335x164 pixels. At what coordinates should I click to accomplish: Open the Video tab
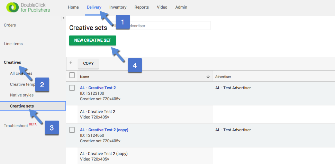pos(162,7)
